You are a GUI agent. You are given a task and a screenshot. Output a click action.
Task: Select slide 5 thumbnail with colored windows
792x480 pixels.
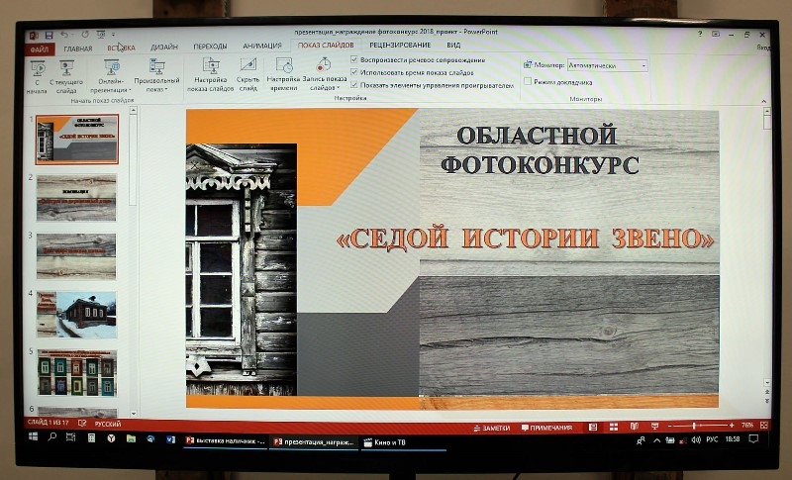click(77, 372)
